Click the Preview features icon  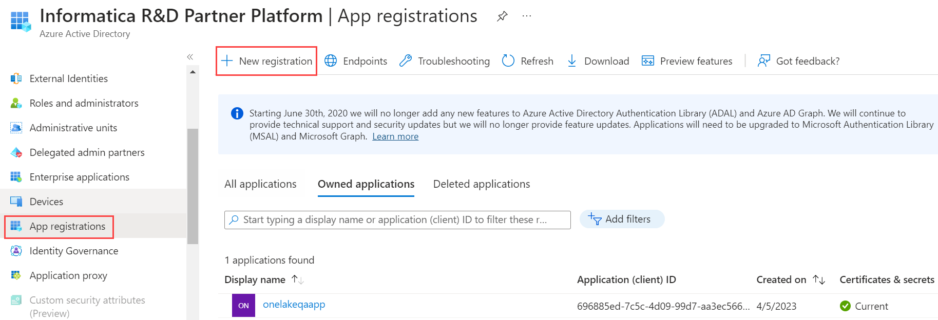tap(648, 61)
